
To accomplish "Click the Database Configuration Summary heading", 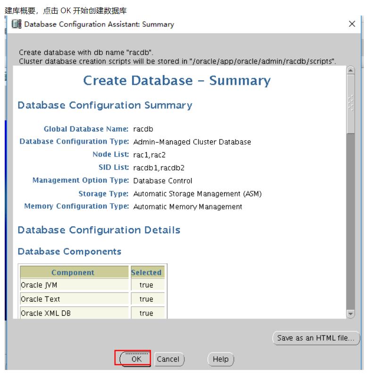I will click(x=105, y=106).
